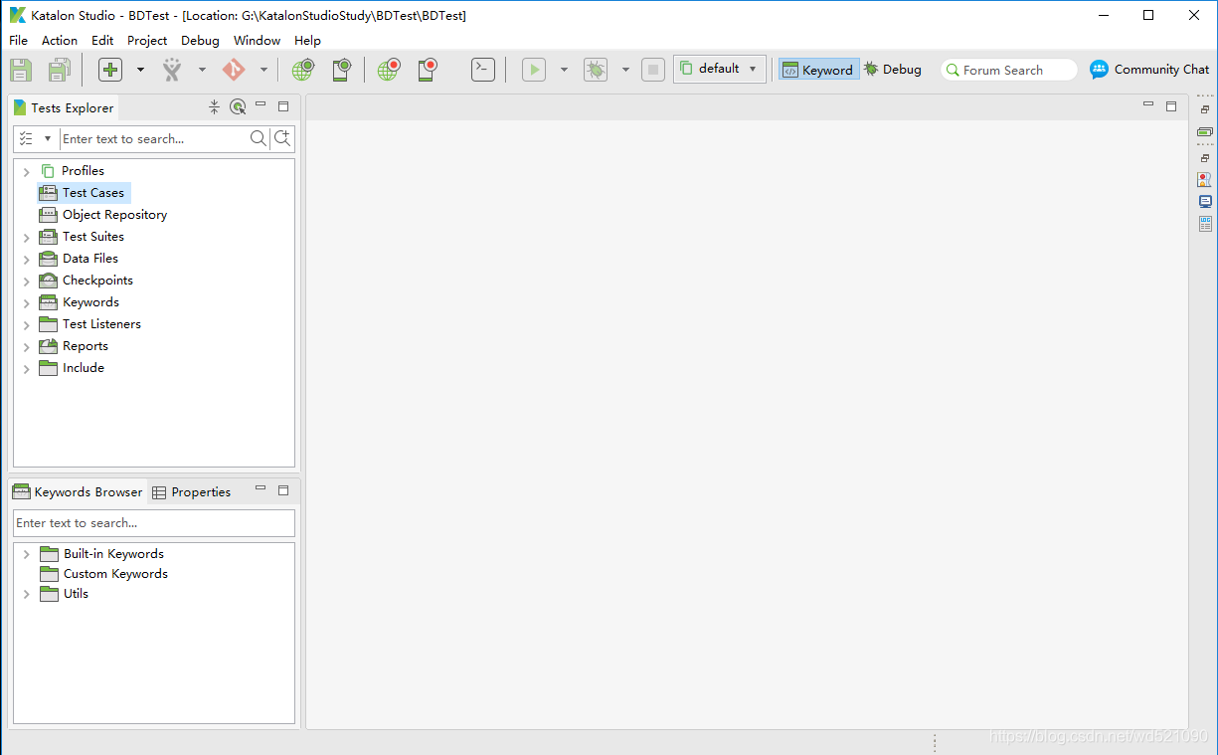The width and height of the screenshot is (1218, 755).
Task: Click the Debug bug toolbar icon
Action: 596,70
